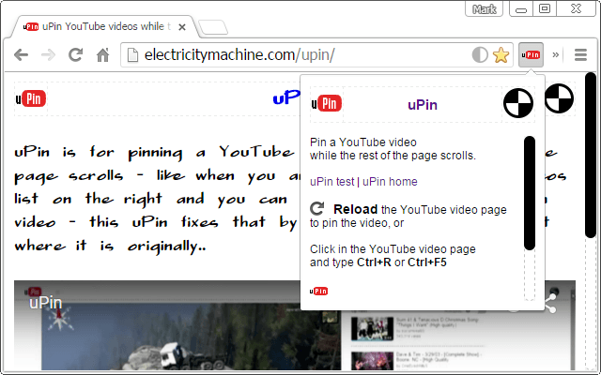The height and width of the screenshot is (375, 601).
Task: Maximize the browser window
Action: tap(545, 8)
